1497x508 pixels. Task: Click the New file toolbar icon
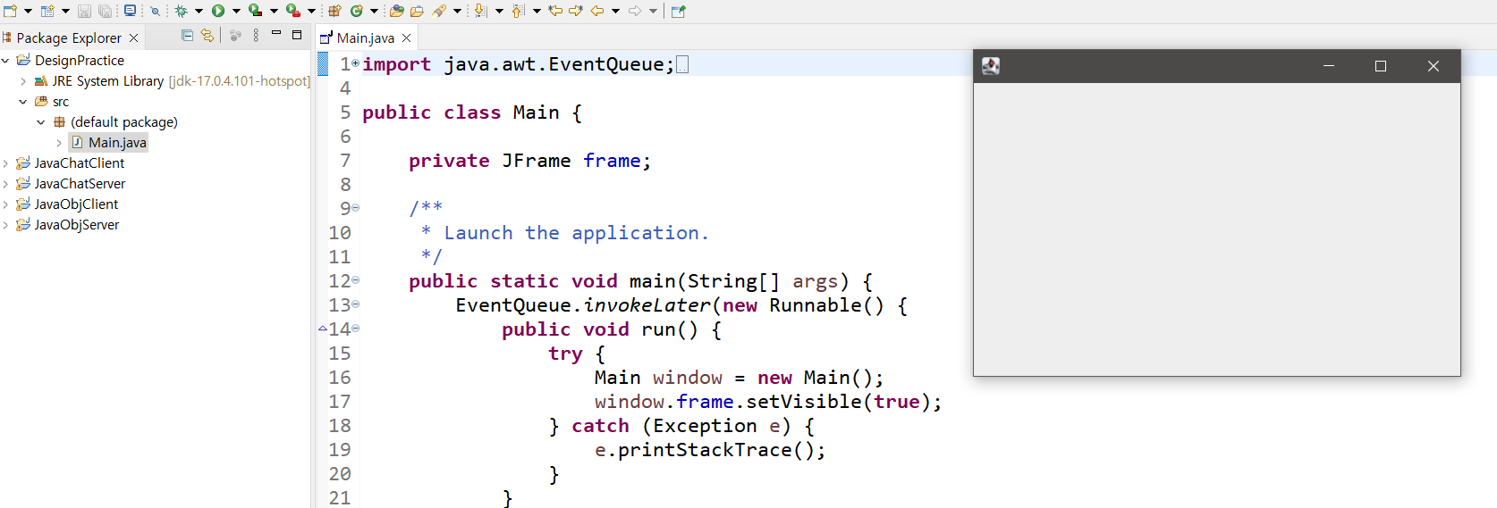tap(10, 11)
